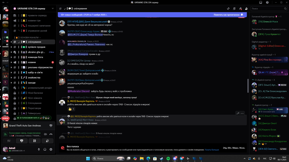Open Microsoft Edge from taskbar
The height and width of the screenshot is (162, 289).
pos(148,158)
